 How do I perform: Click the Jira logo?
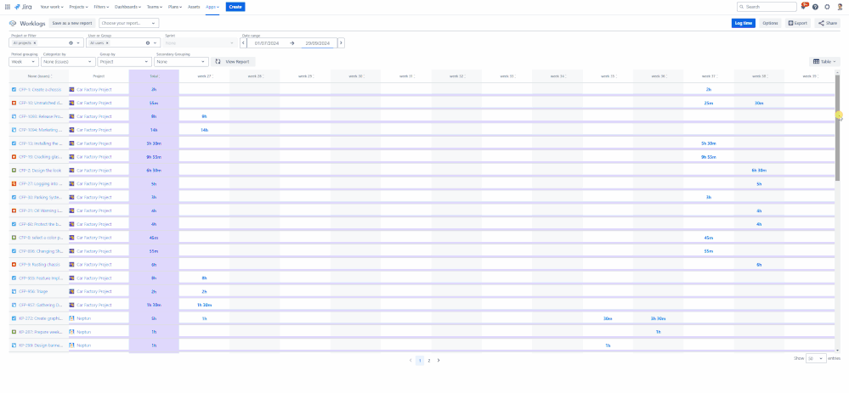point(22,7)
